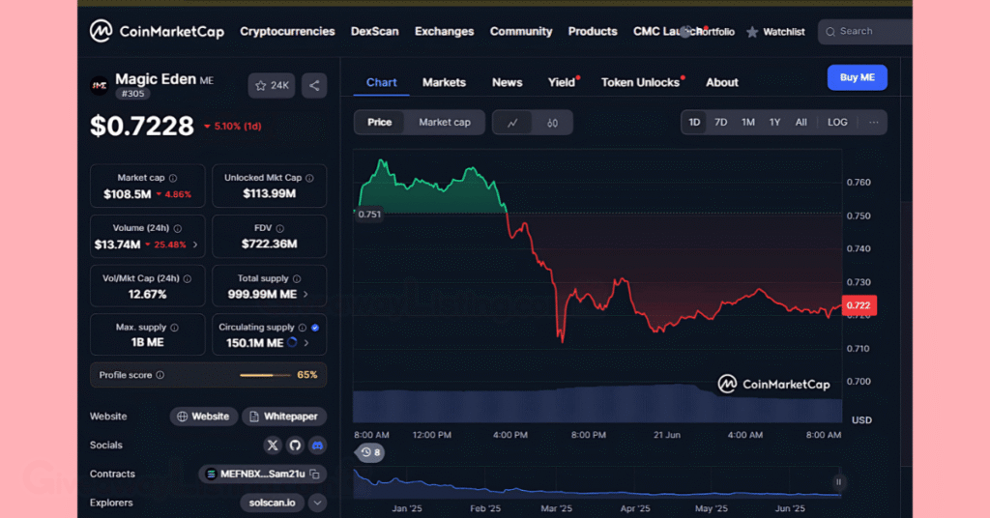Open the Products menu
990x518 pixels.
pos(593,32)
